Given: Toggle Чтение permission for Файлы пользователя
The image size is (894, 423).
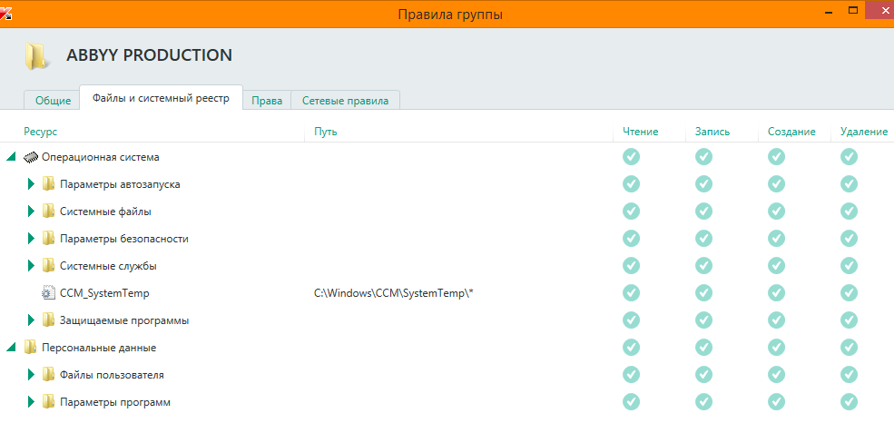Looking at the screenshot, I should coord(631,375).
